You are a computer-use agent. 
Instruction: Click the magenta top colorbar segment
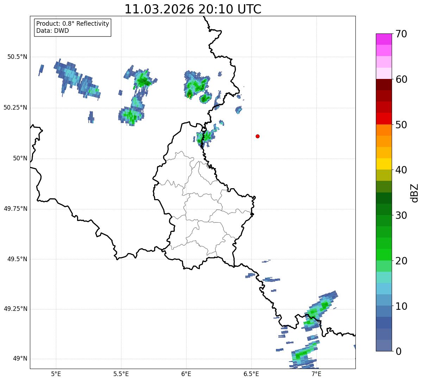[x=384, y=39]
